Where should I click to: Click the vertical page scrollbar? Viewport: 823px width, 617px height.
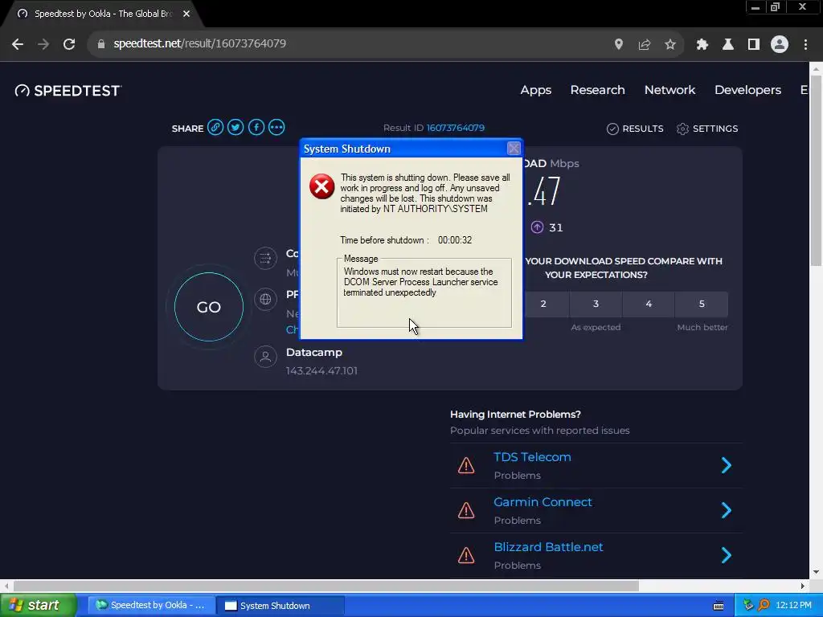pos(816,170)
